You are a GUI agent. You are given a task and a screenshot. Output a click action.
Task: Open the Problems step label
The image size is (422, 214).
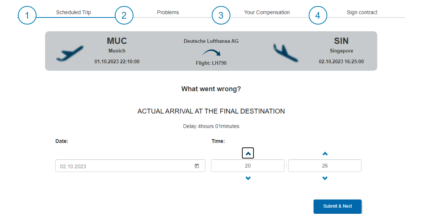pos(168,12)
